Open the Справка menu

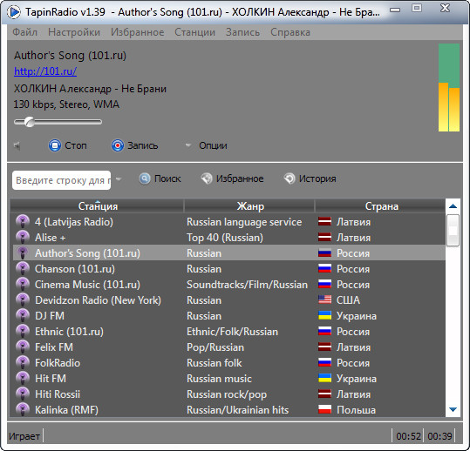pyautogui.click(x=290, y=32)
